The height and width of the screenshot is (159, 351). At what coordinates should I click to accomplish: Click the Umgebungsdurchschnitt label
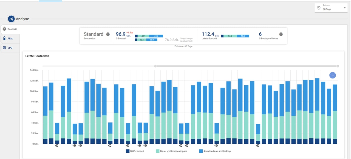tap(186, 40)
